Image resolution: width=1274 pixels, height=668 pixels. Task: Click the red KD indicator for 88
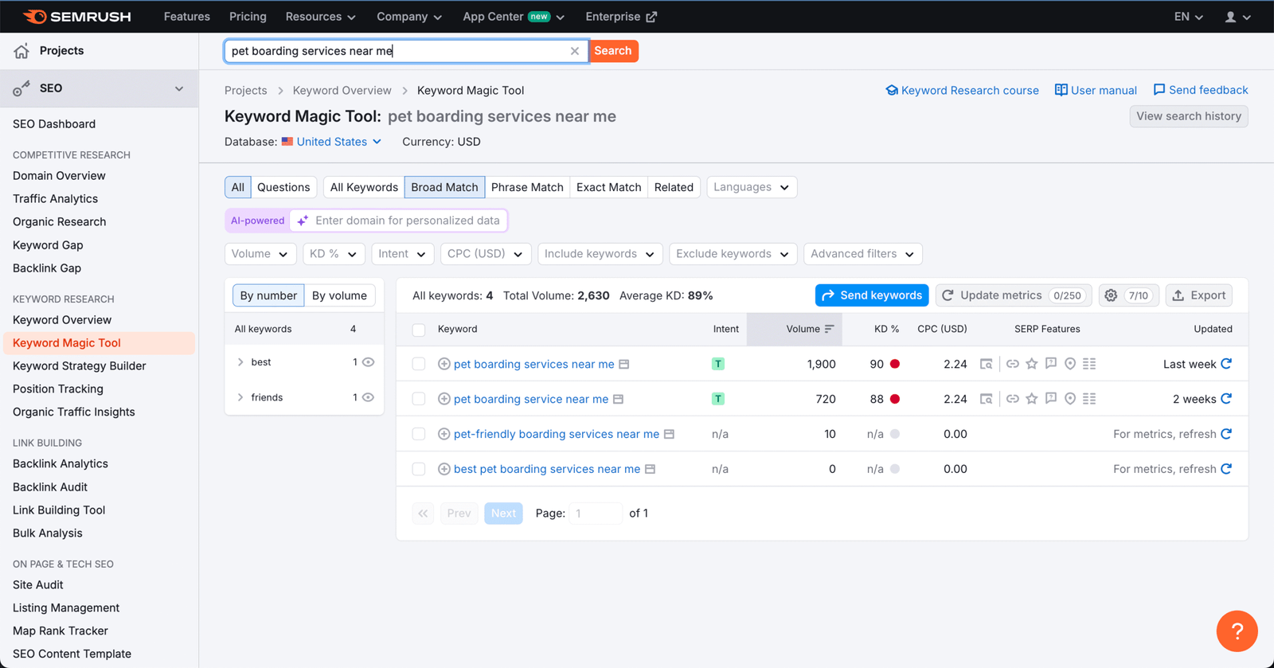(x=895, y=399)
